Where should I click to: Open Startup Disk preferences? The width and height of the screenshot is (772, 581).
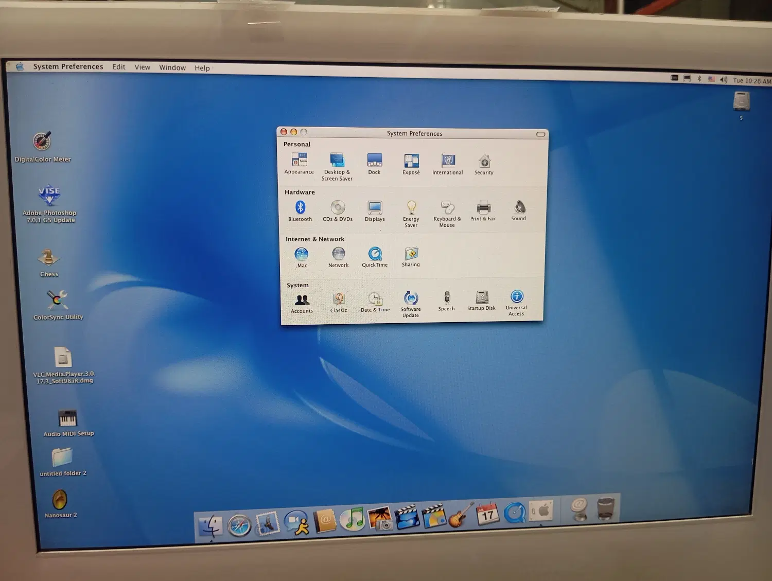[482, 301]
